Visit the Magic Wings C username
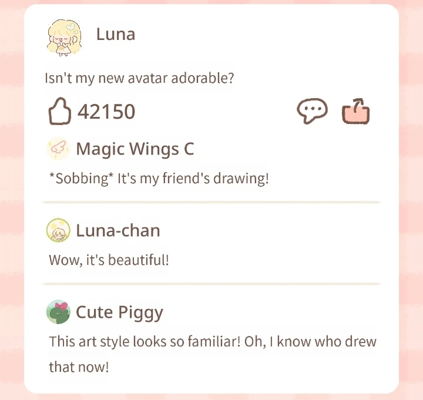Image resolution: width=423 pixels, height=400 pixels. 135,149
